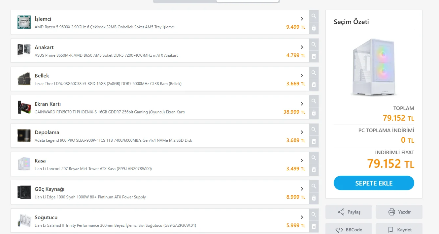
Task: Click the Gainward graphics card thumbnail
Action: click(24, 107)
